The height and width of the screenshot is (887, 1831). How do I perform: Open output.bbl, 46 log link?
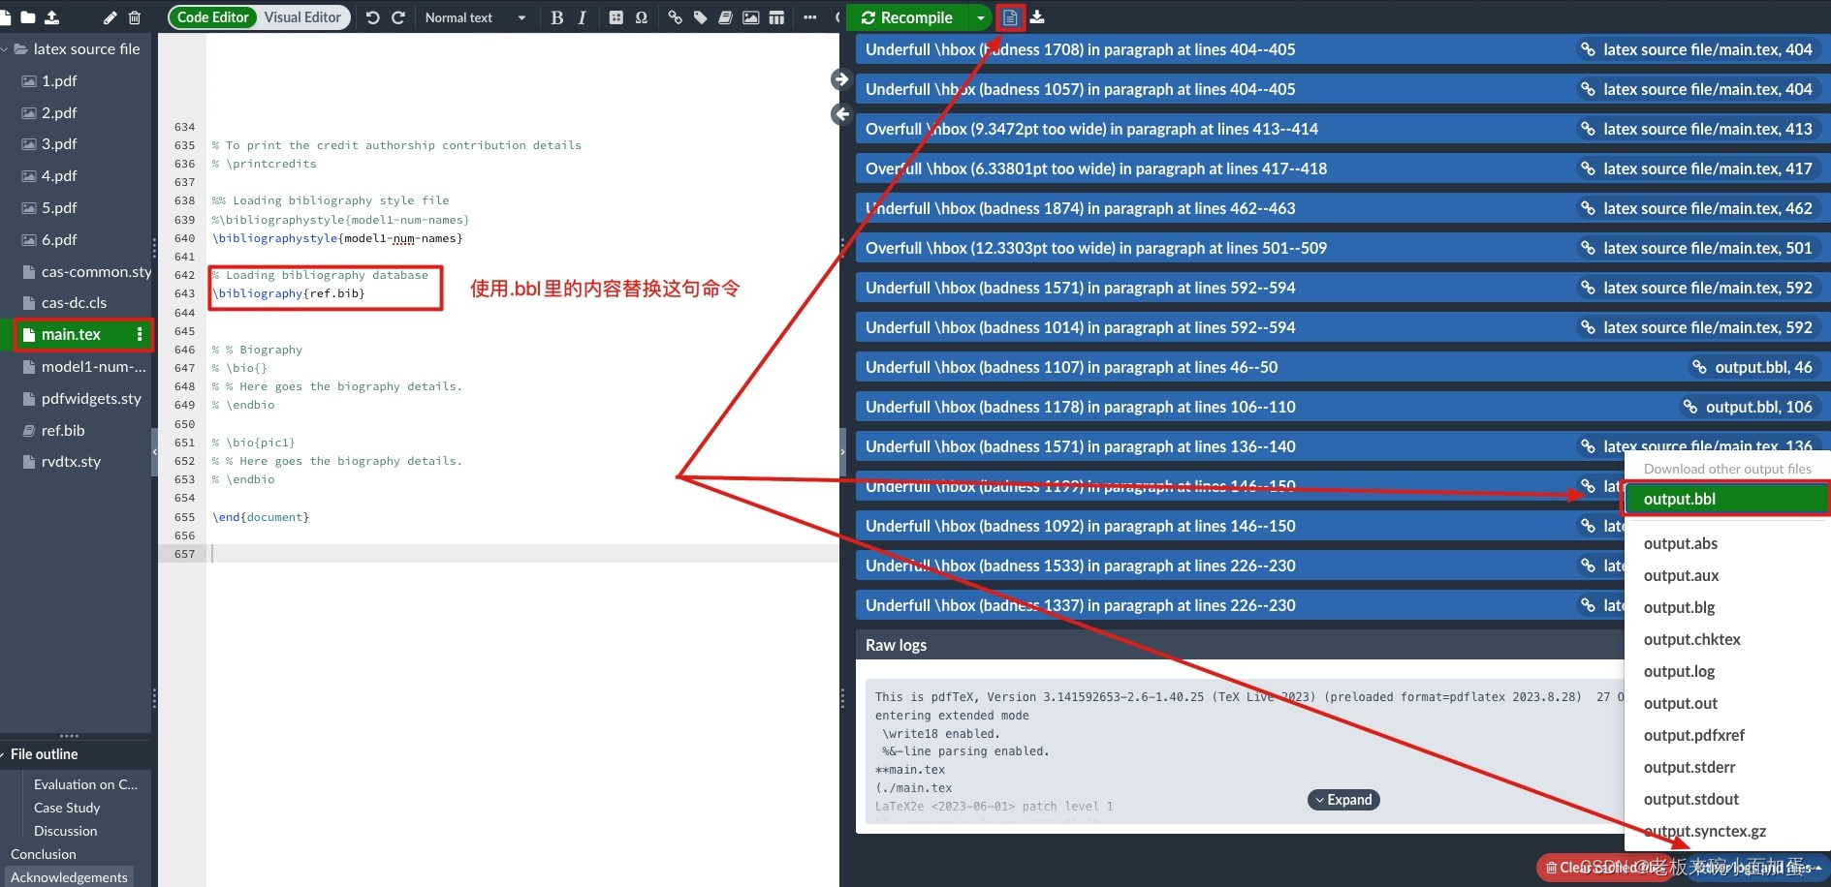(x=1752, y=367)
